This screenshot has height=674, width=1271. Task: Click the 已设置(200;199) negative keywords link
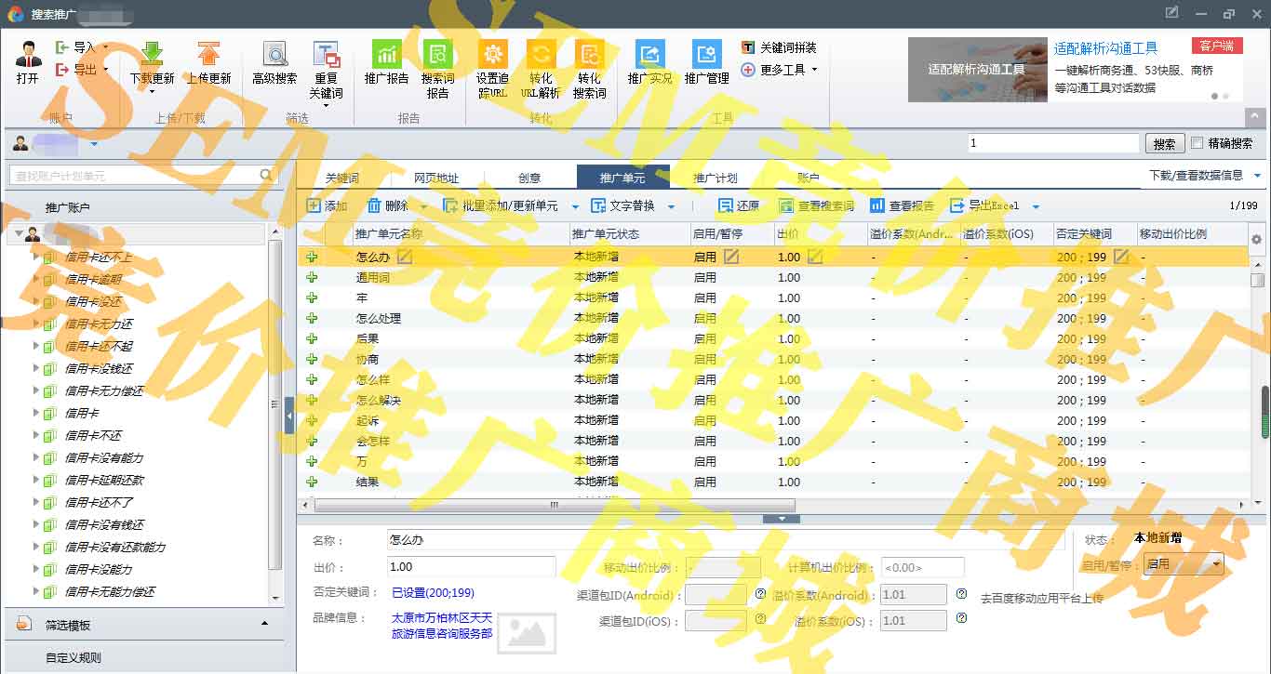tap(433, 592)
